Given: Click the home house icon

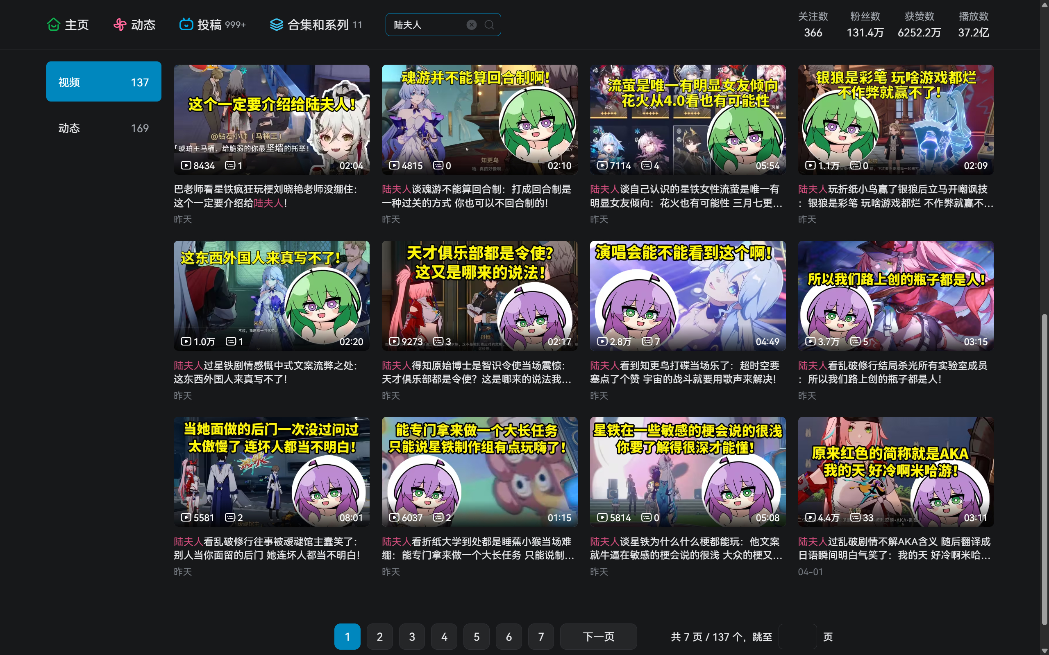Looking at the screenshot, I should click(x=53, y=25).
